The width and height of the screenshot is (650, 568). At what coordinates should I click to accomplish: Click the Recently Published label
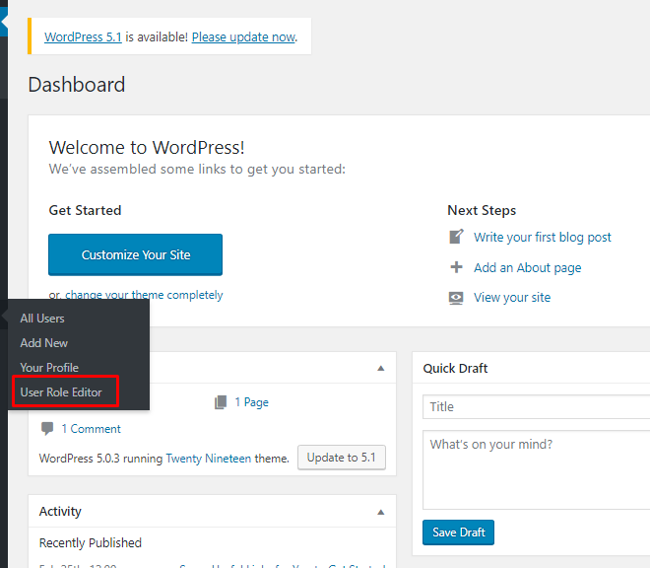(x=91, y=543)
